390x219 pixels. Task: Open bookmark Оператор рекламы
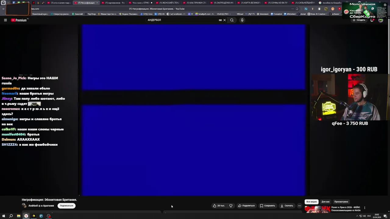tap(60, 14)
